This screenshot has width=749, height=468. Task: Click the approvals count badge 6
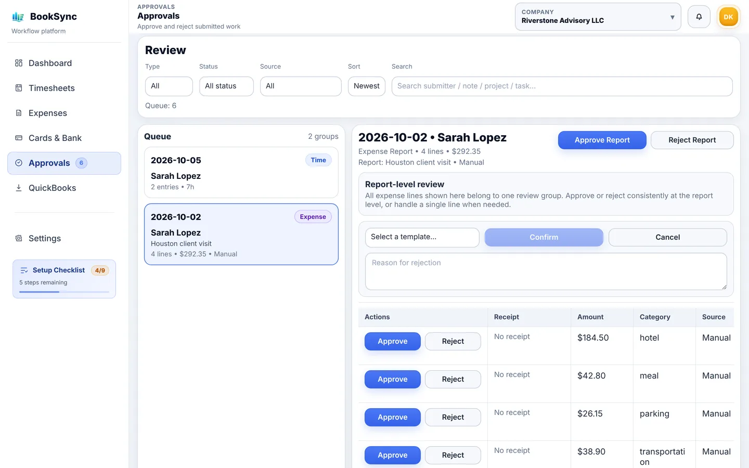tap(81, 163)
